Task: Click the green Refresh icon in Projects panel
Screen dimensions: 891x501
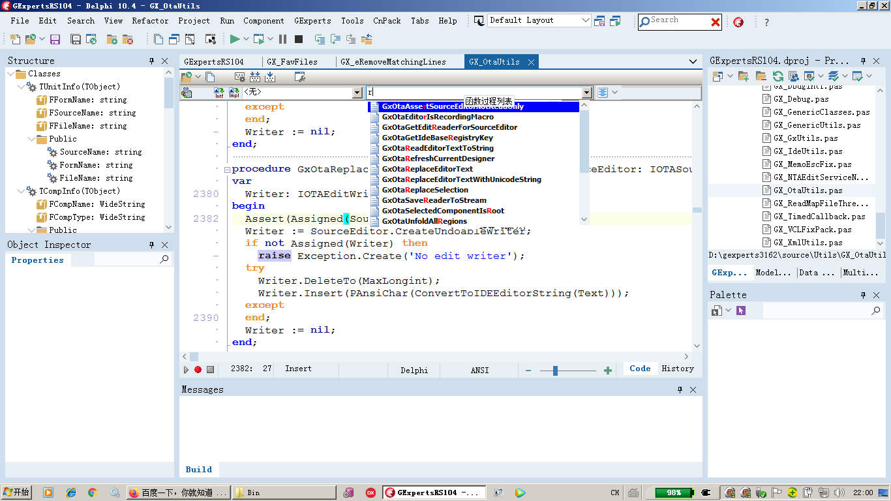Action: pyautogui.click(x=778, y=76)
